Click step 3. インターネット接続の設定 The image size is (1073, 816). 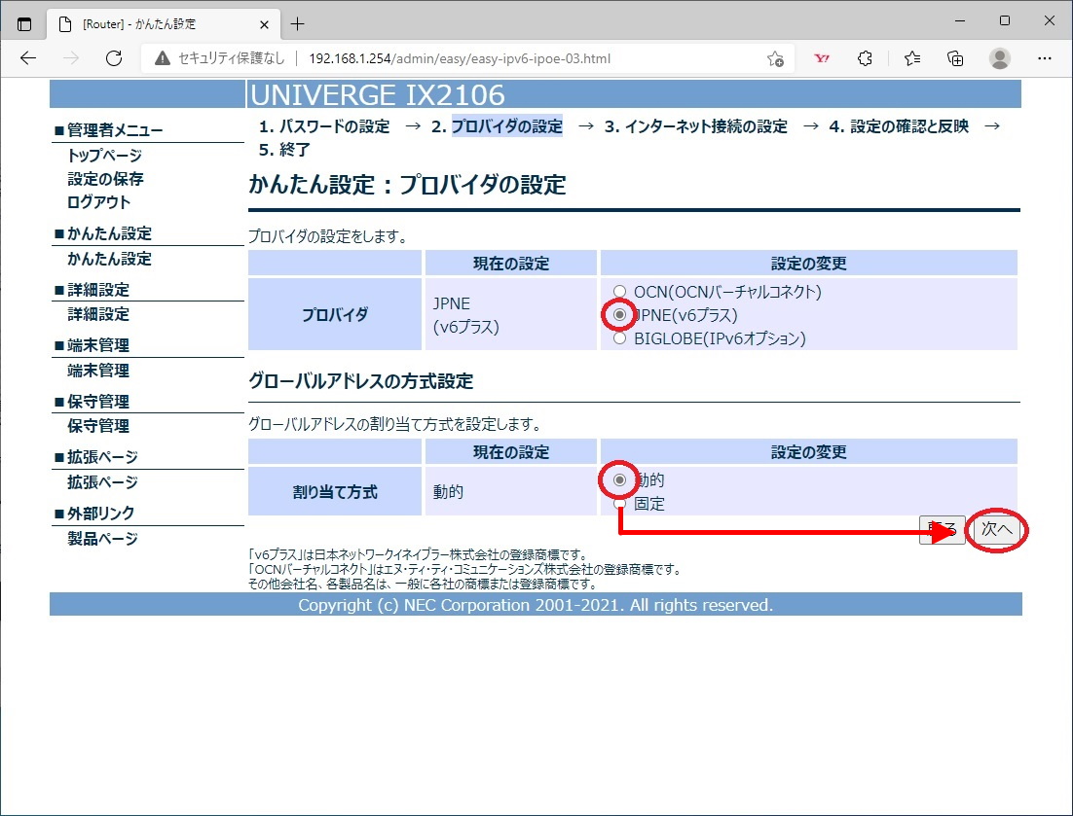(x=696, y=126)
